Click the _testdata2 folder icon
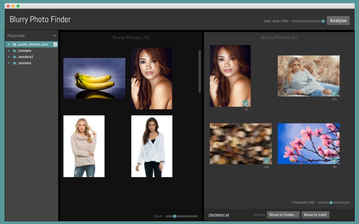The height and width of the screenshot is (224, 359). point(15,57)
